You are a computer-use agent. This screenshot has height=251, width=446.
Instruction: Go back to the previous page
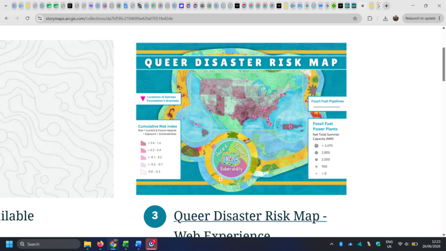(x=7, y=18)
